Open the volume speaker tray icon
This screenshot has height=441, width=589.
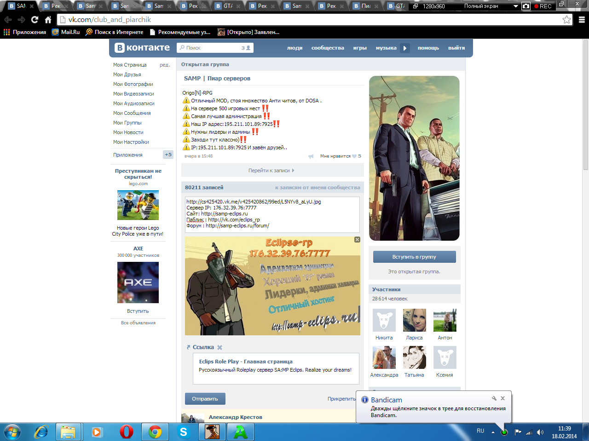pos(540,432)
